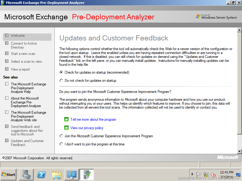Click the muted volume icon in system tray

(213, 175)
